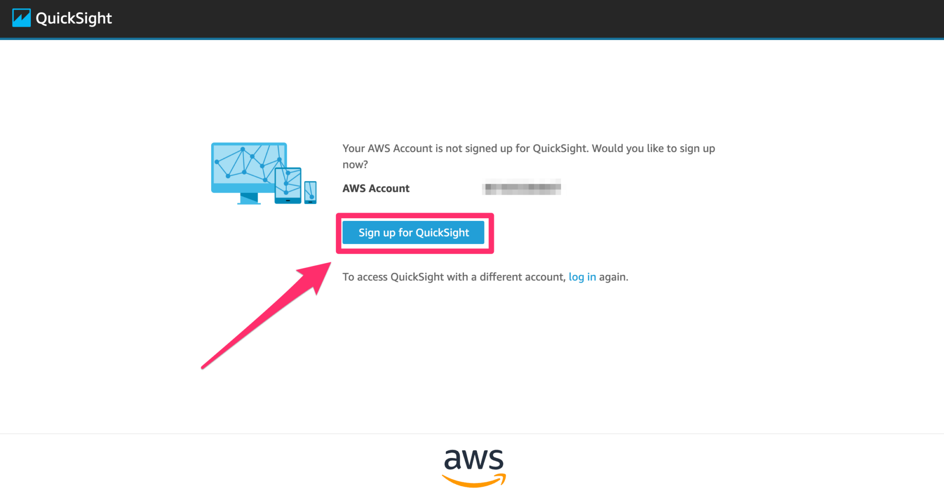The image size is (944, 498).
Task: Click the footer divider area above AWS logo
Action: point(472,433)
